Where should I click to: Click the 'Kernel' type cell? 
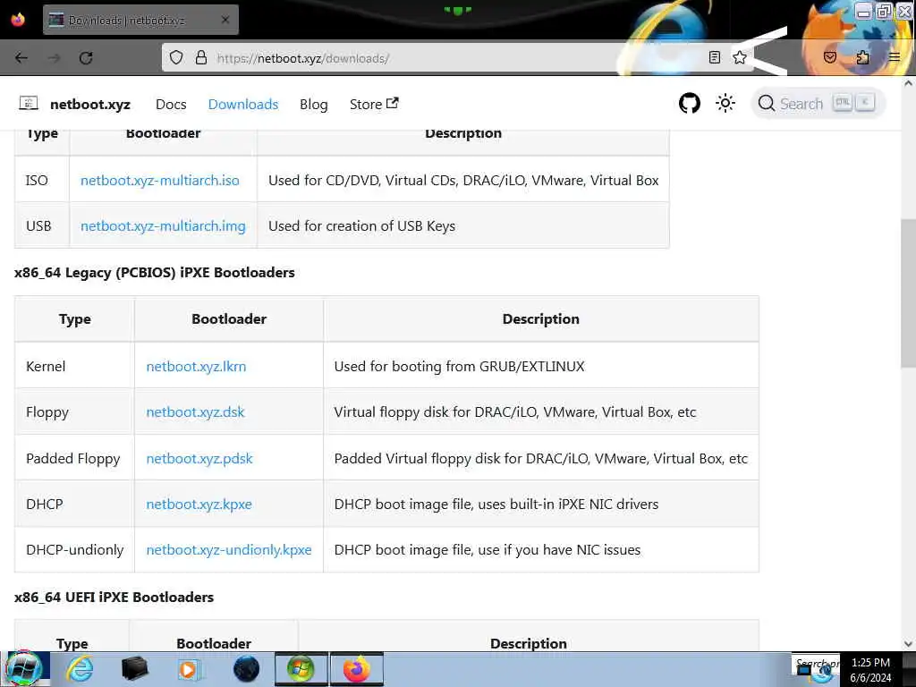click(75, 366)
